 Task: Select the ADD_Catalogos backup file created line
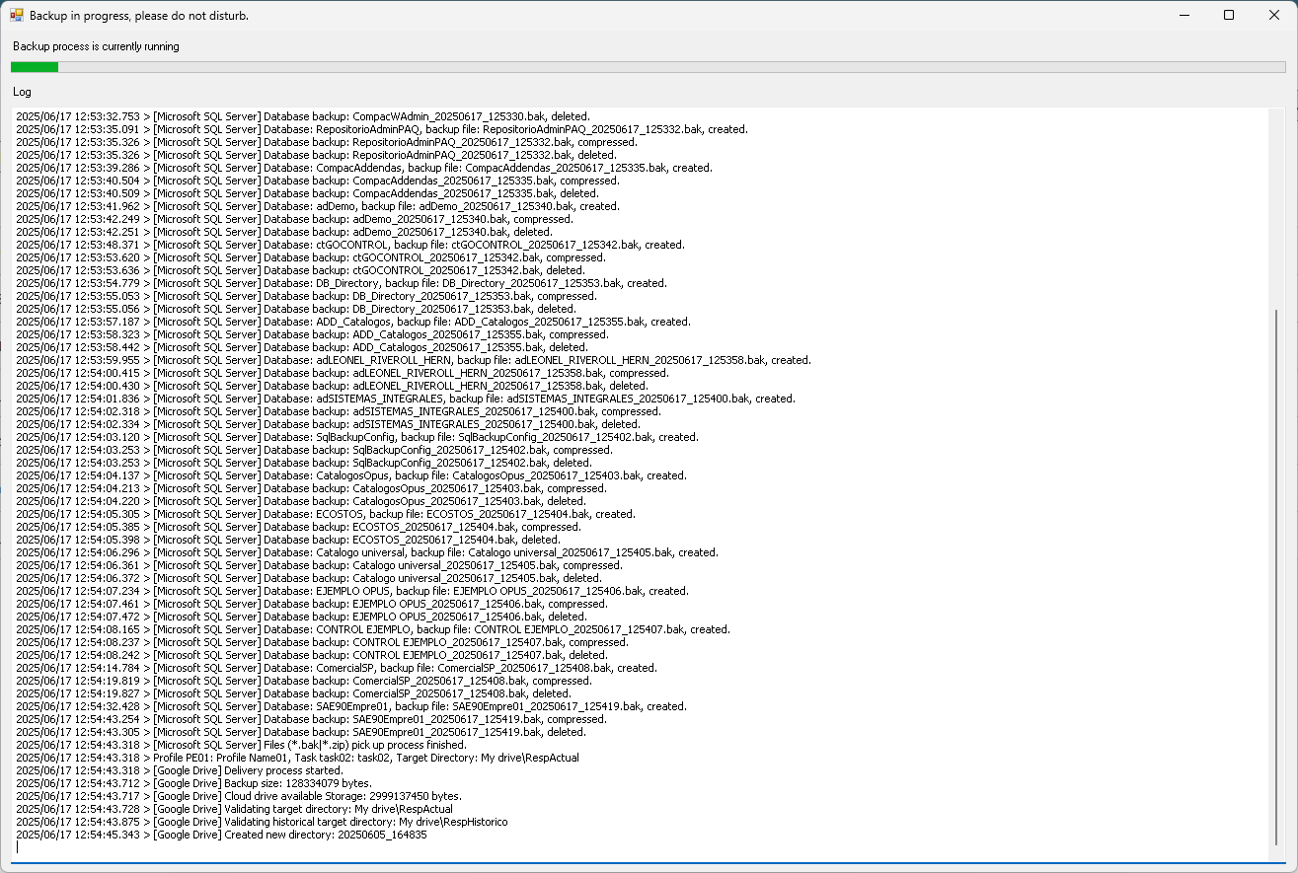click(353, 322)
